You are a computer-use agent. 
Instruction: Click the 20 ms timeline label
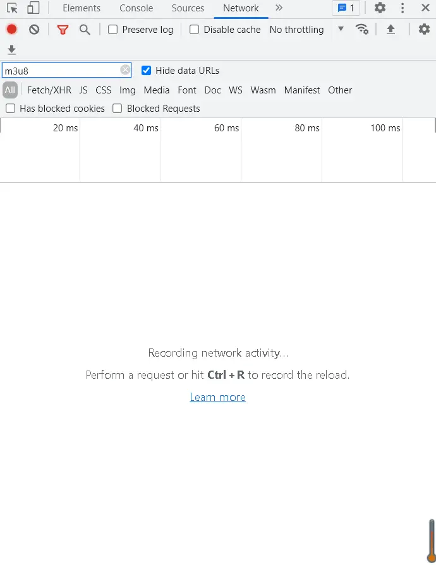(x=65, y=128)
